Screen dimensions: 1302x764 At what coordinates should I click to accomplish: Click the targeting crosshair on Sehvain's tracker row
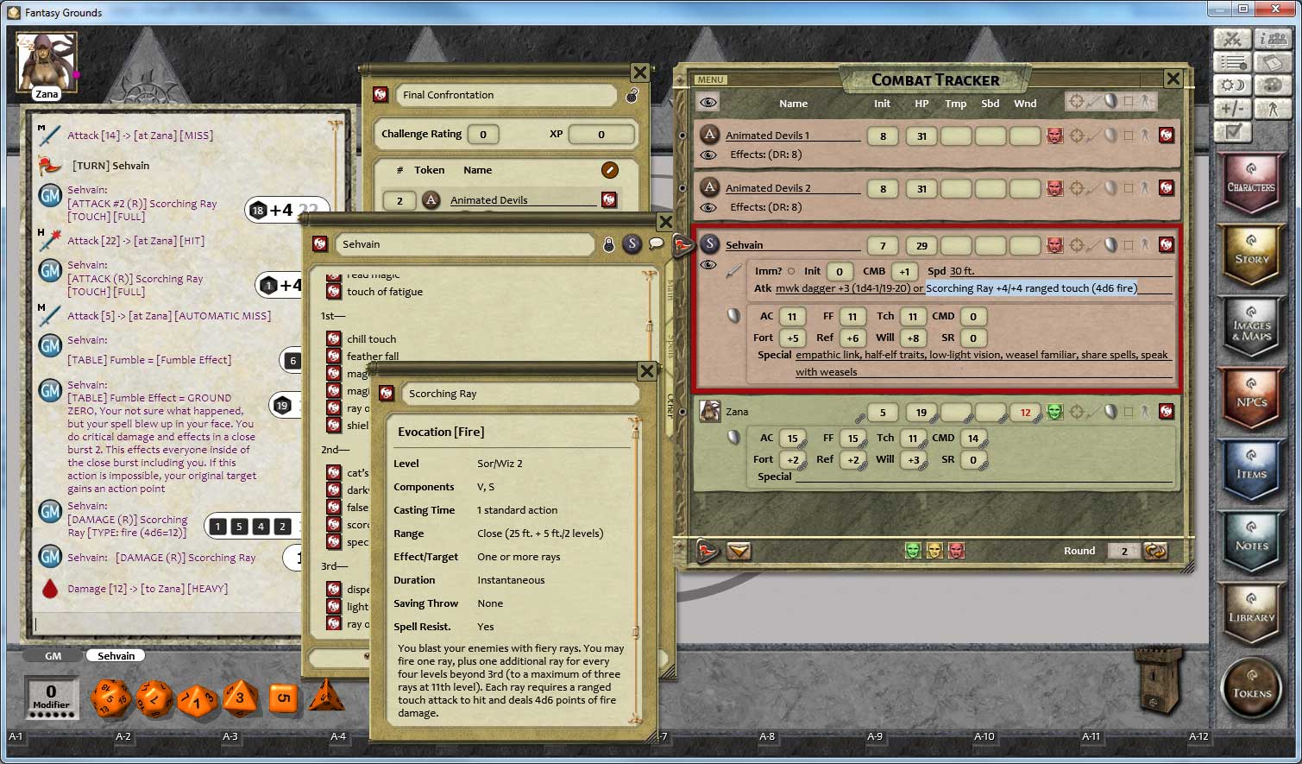click(x=1077, y=244)
